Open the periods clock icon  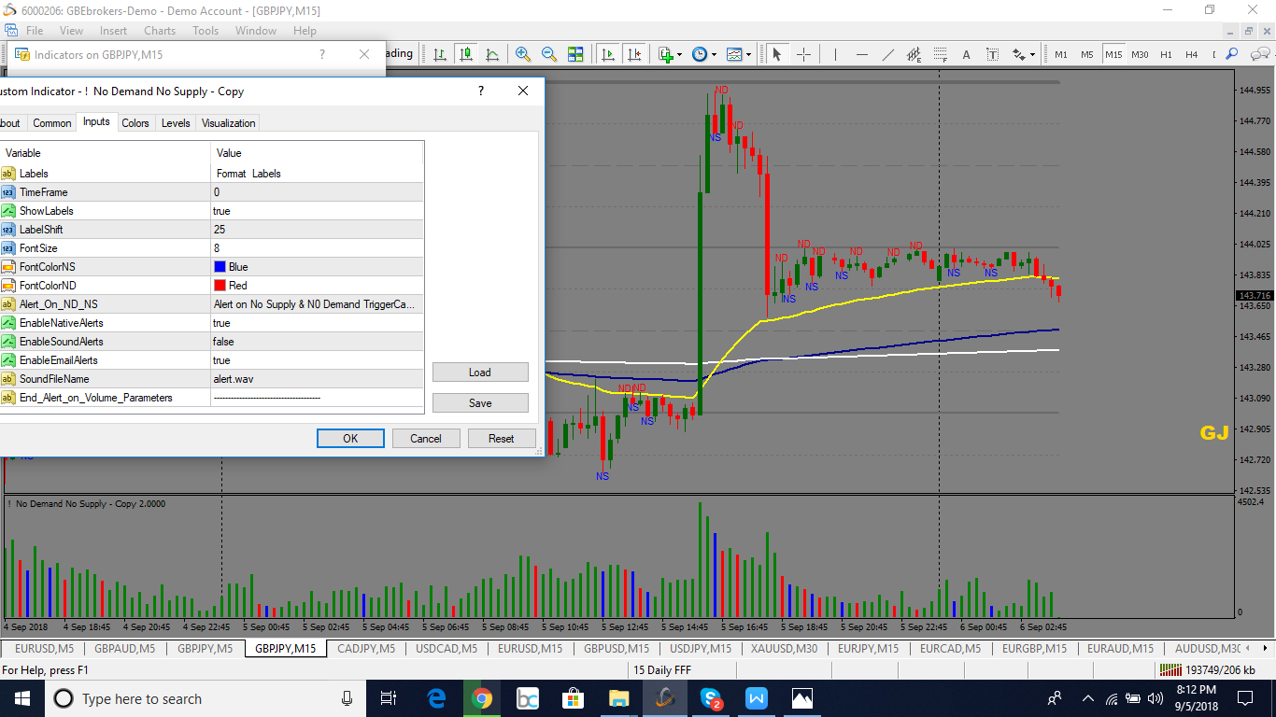point(700,54)
